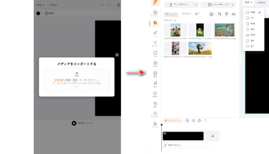The height and width of the screenshot is (154, 269).
Task: Click the orange Browse link in import dialog
Action: click(59, 80)
